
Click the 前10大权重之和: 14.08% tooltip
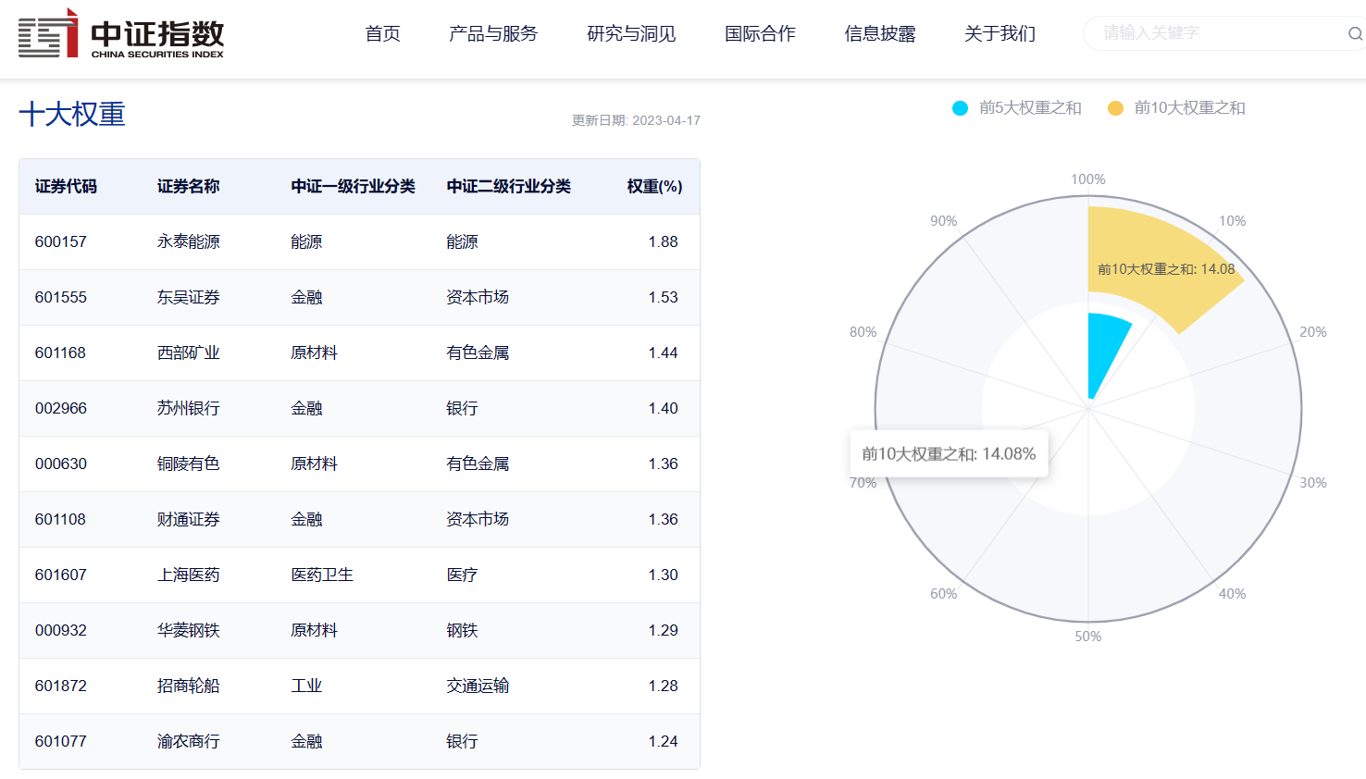(x=949, y=454)
